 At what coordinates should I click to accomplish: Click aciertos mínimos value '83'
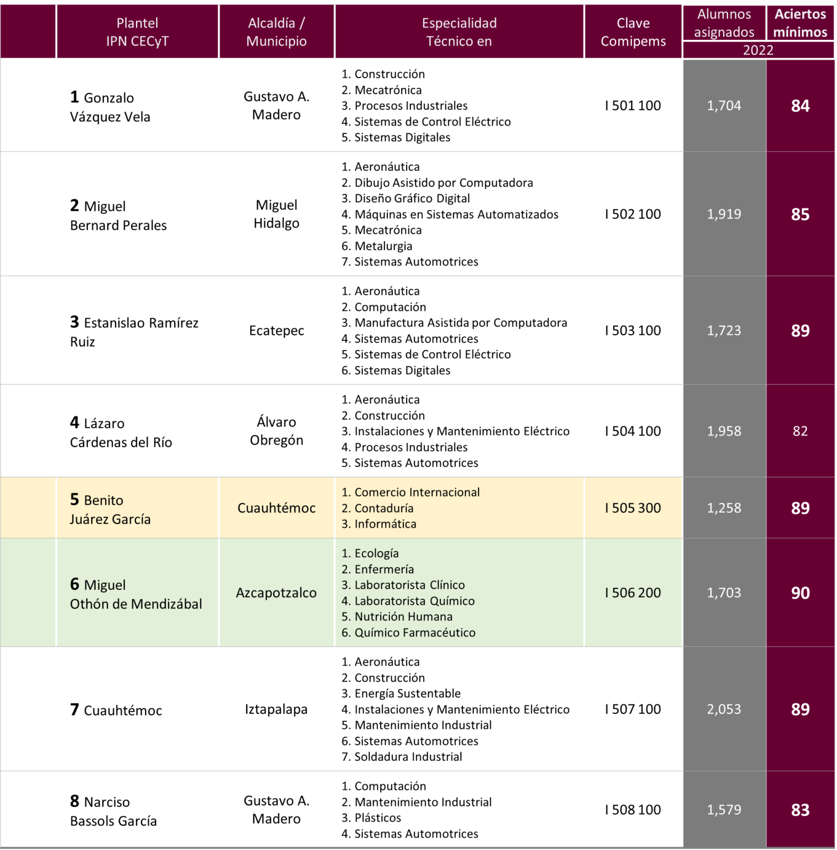[x=800, y=810]
